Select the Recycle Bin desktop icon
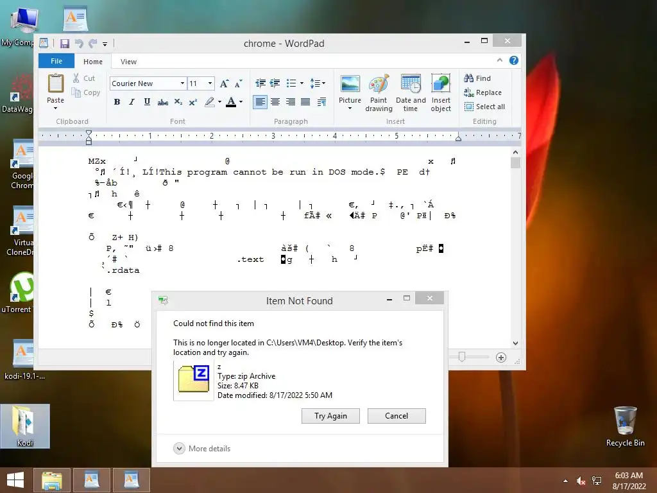657x493 pixels. tap(625, 426)
